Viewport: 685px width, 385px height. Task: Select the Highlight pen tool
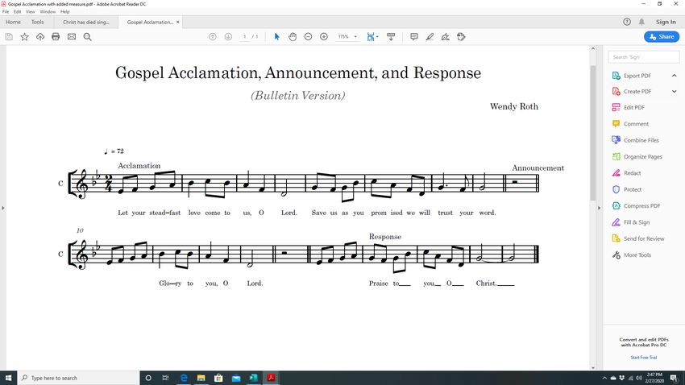(x=430, y=37)
